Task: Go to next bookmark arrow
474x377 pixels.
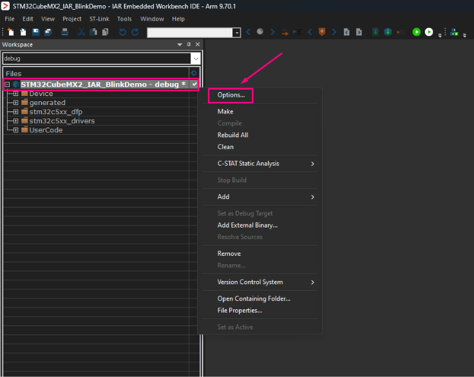Action: coord(334,32)
